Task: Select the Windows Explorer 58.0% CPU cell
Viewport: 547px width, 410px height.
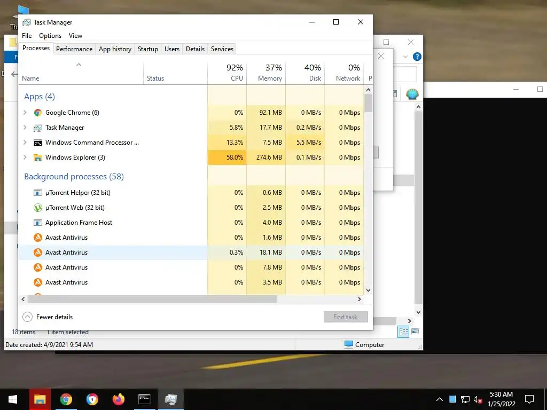Action: (227, 157)
